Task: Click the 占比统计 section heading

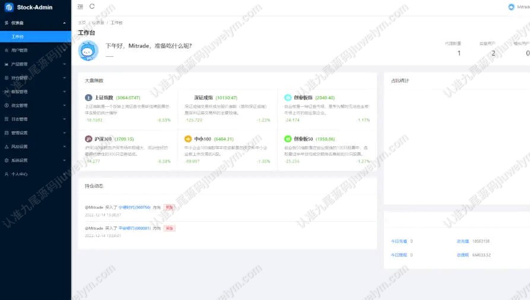Action: [x=400, y=81]
